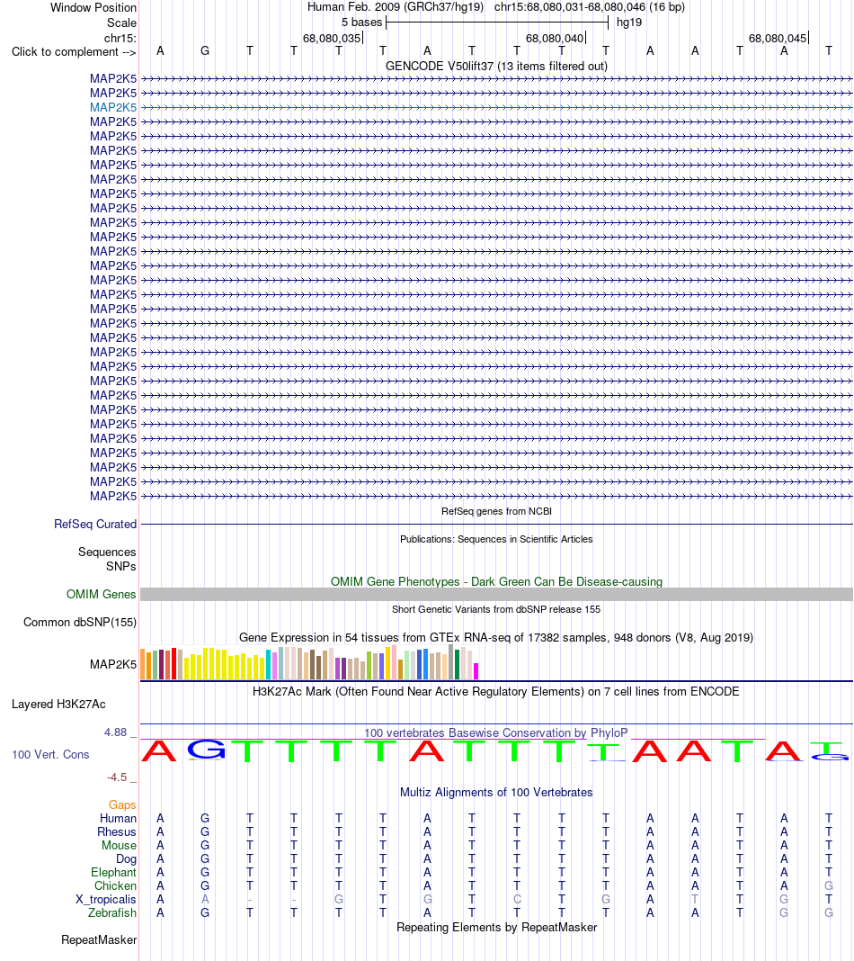Click the 100 Vert. Cons label
Screen dimensions: 854x961
(x=51, y=754)
